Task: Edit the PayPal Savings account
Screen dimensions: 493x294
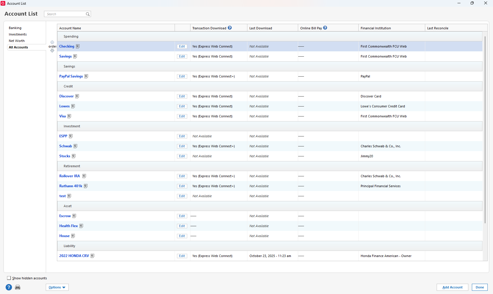Action: tap(182, 76)
